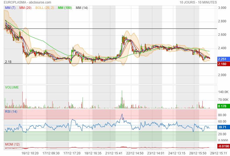Click the 2.400 price axis value
The width and height of the screenshot is (230, 156).
pos(222,48)
